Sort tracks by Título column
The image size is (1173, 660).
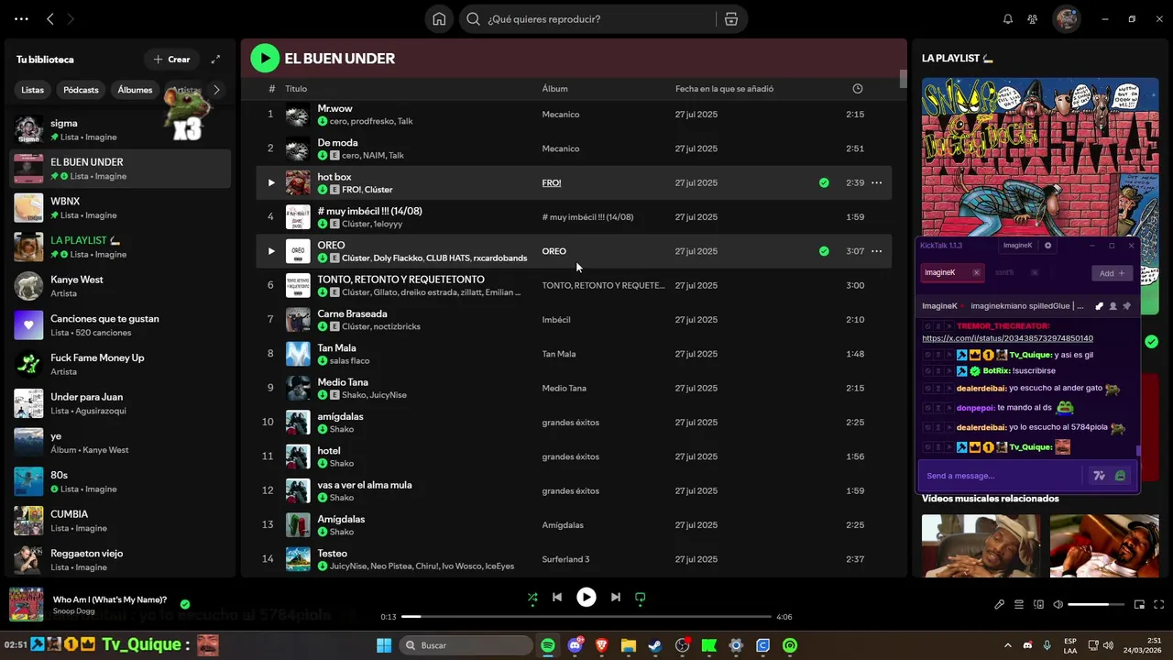[296, 89]
